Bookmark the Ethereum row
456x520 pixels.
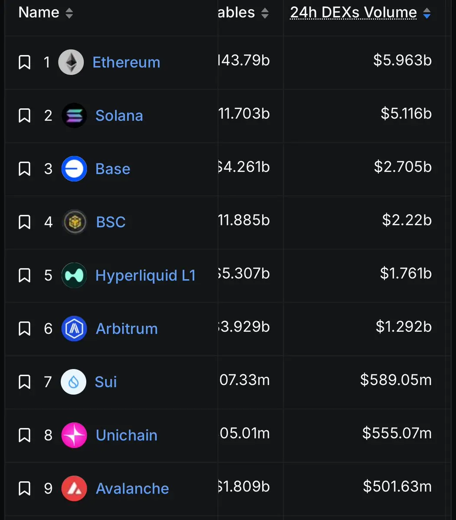click(x=25, y=62)
